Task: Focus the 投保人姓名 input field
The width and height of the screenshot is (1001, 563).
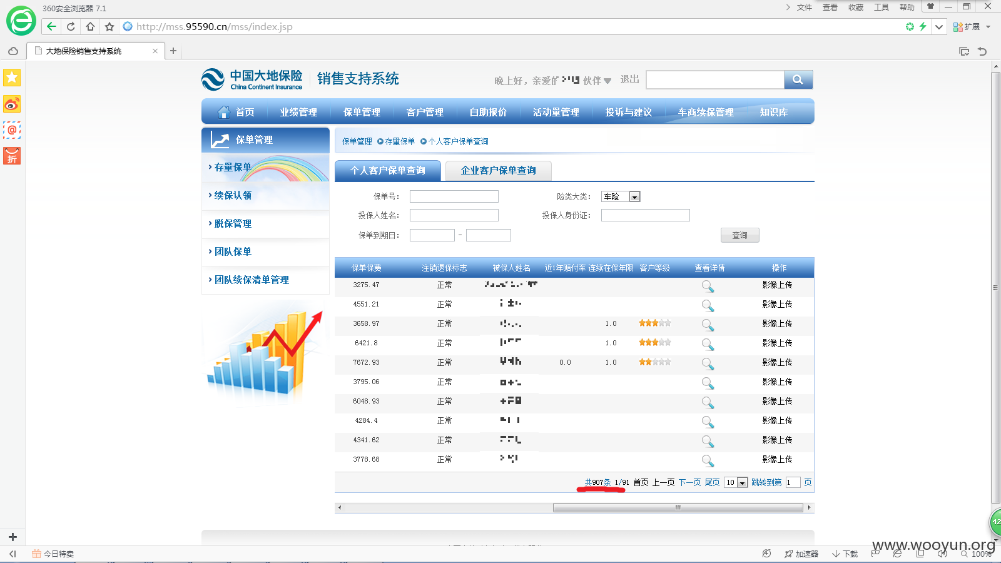Action: tap(454, 215)
